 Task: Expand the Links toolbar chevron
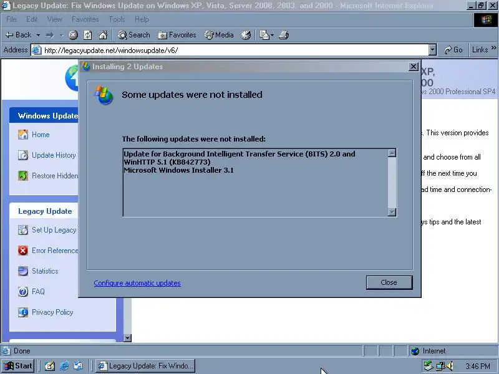[493, 48]
